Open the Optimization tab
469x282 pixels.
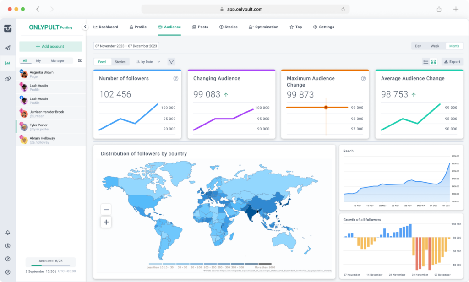point(263,27)
